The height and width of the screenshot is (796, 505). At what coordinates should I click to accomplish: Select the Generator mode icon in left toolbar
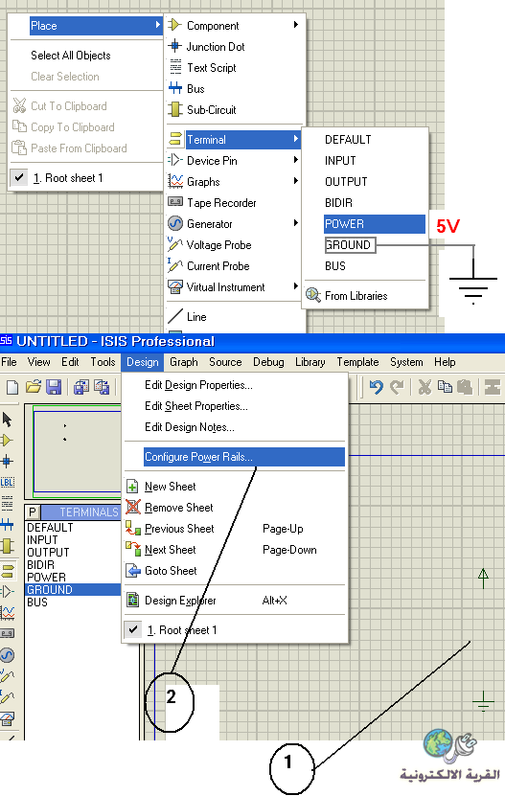click(7, 655)
